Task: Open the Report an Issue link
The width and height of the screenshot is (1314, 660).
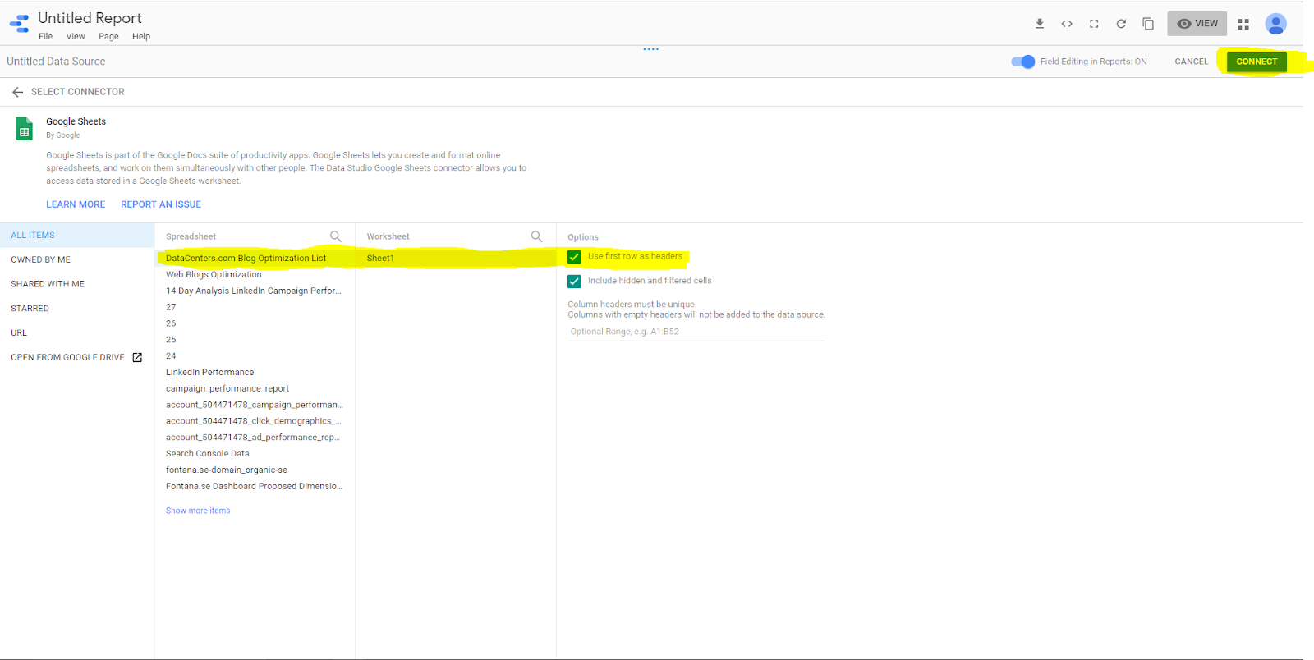Action: point(161,204)
